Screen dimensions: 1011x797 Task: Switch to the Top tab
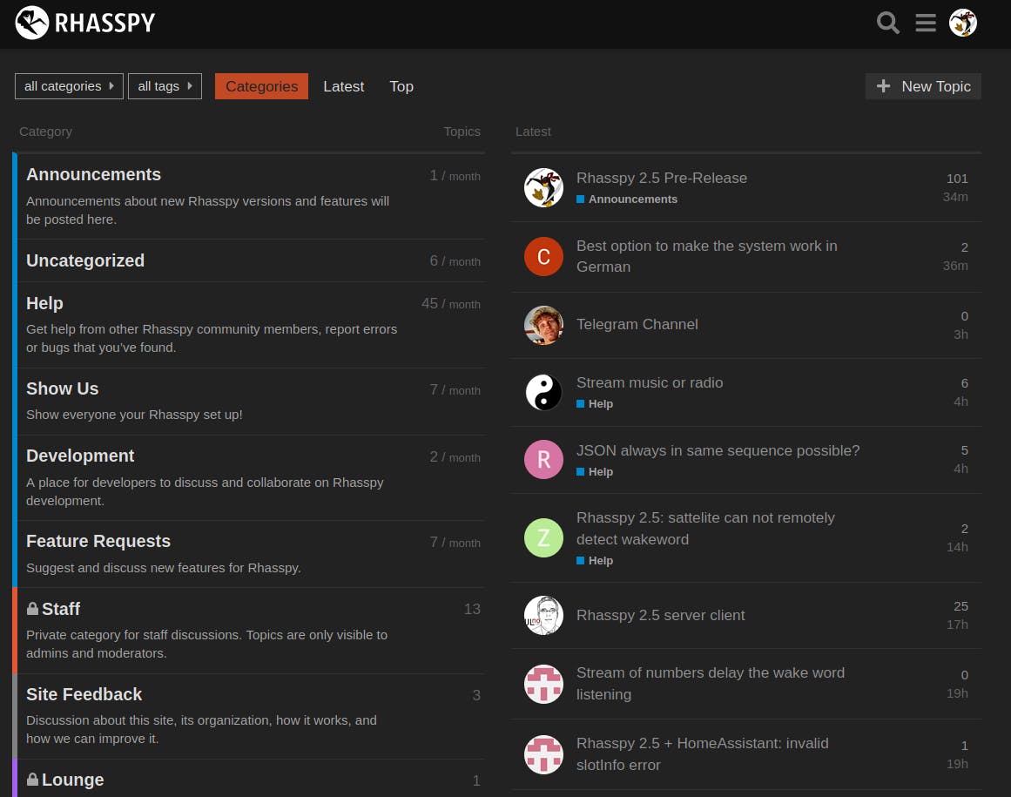point(401,86)
